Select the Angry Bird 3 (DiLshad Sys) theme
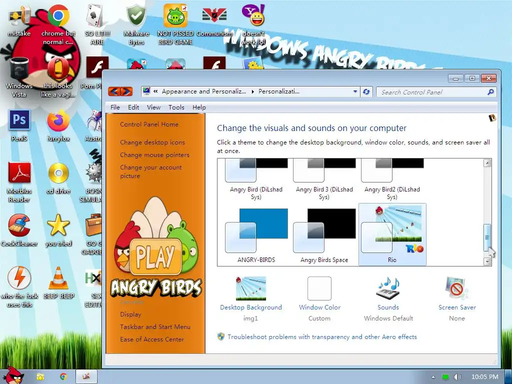 click(x=324, y=179)
